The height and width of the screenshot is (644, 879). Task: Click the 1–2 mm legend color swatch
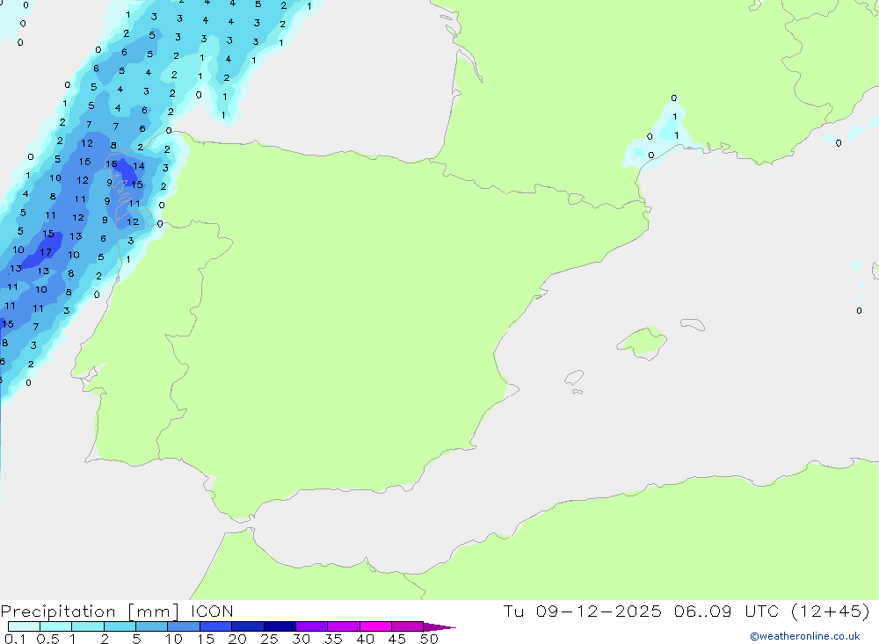point(88,626)
